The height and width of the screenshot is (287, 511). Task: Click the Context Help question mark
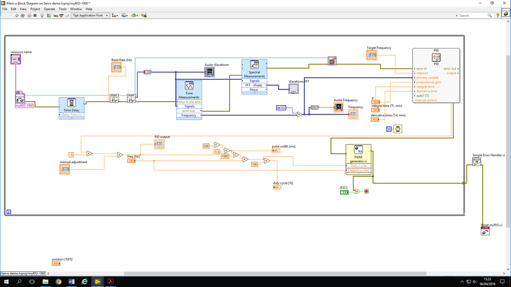coord(498,16)
